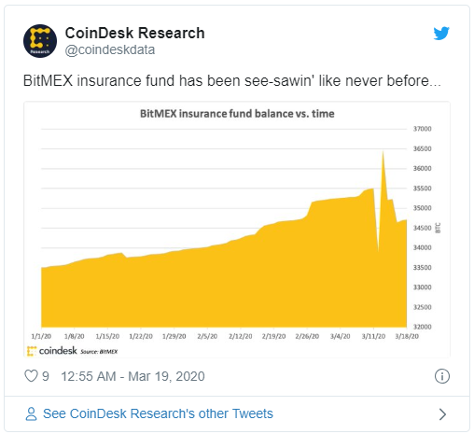Image resolution: width=474 pixels, height=434 pixels.
Task: Open the BitMEX insurance fund chart image
Action: point(237,230)
